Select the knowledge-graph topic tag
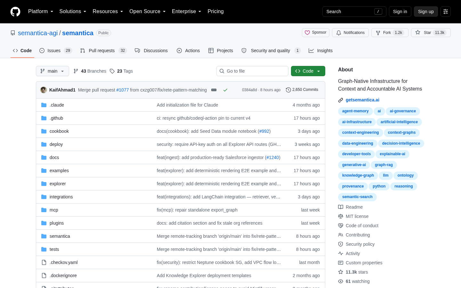The height and width of the screenshot is (288, 461). pos(358,175)
